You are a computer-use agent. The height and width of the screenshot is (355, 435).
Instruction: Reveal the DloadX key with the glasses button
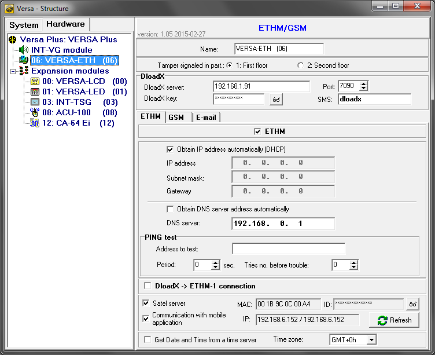[x=276, y=100]
